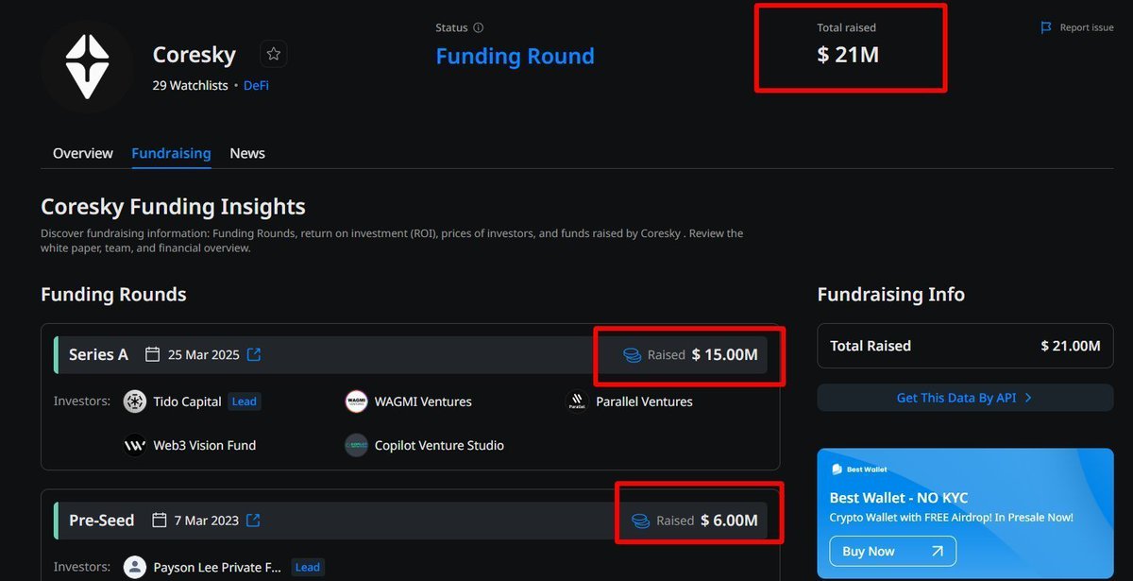This screenshot has width=1133, height=581.
Task: Click the external link icon beside 25 Mar 2025
Action: (252, 354)
